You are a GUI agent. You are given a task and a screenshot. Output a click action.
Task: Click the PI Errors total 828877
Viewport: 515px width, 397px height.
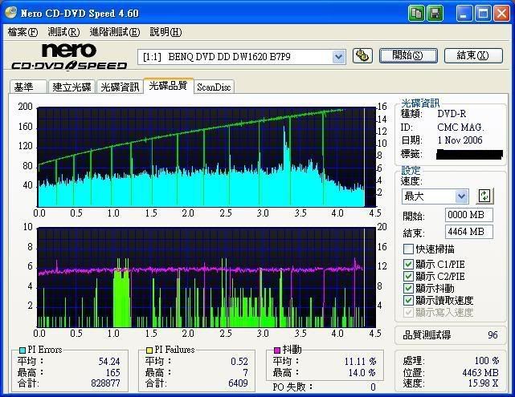click(105, 383)
